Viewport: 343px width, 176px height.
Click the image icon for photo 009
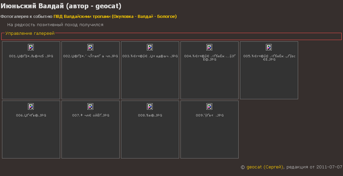click(209, 107)
